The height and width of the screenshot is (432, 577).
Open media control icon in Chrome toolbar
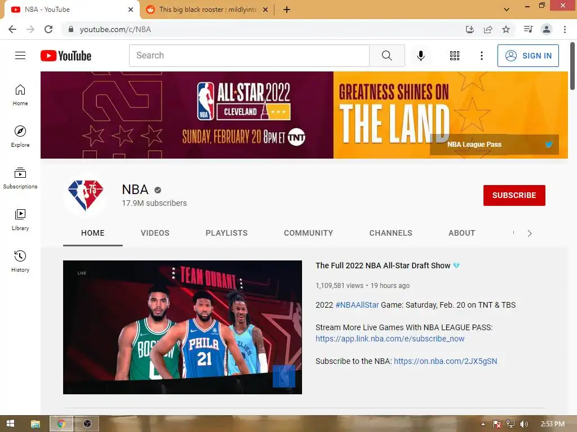(528, 29)
